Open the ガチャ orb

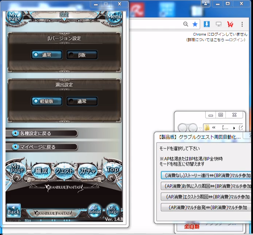point(87,171)
